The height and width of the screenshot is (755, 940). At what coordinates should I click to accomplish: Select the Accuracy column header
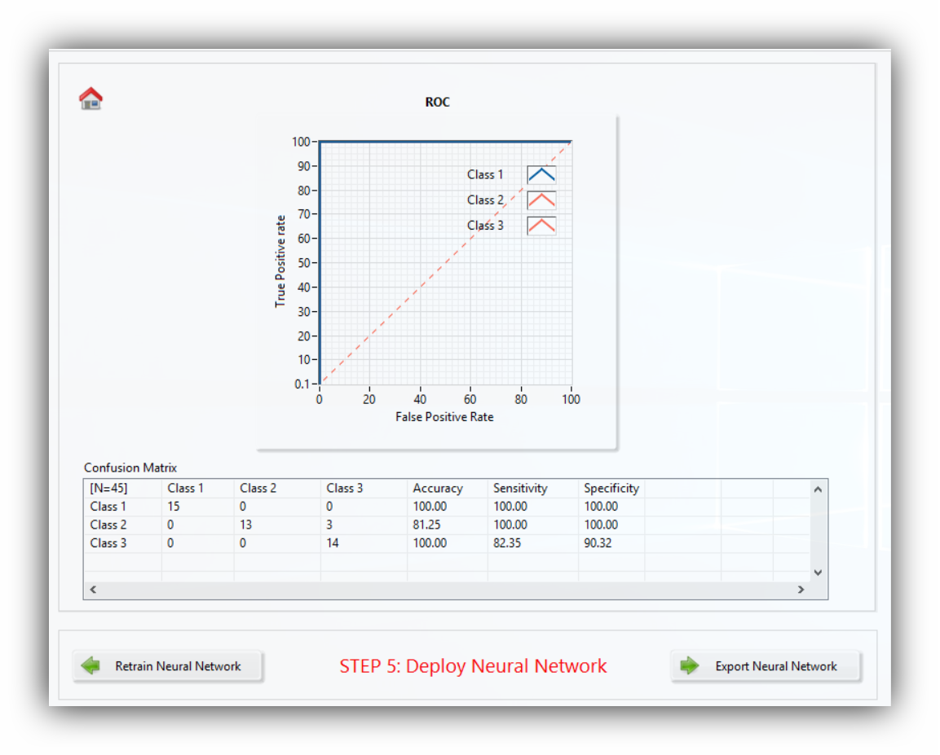438,489
